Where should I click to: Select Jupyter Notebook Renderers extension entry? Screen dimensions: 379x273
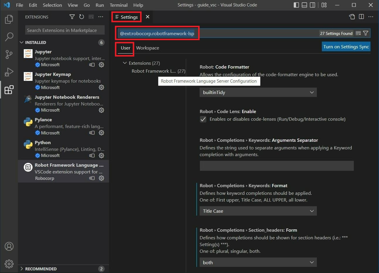pos(63,103)
